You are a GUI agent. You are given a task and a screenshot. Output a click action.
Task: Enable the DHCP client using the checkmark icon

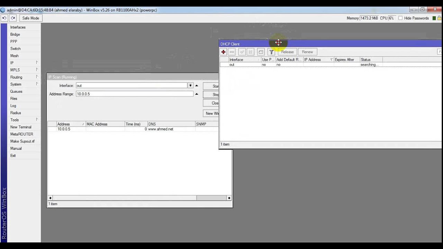tap(242, 52)
